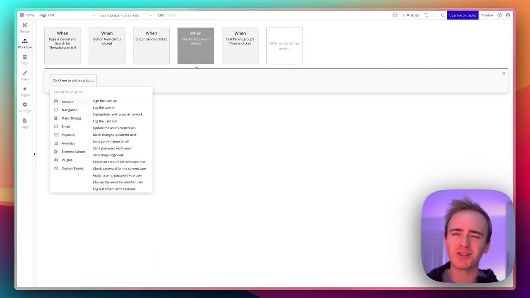Screen dimensions: 530x298
Task: Open the element selector dropdown
Action: click(125, 15)
